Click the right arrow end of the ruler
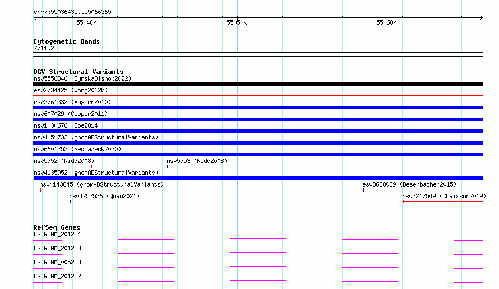 481,18
